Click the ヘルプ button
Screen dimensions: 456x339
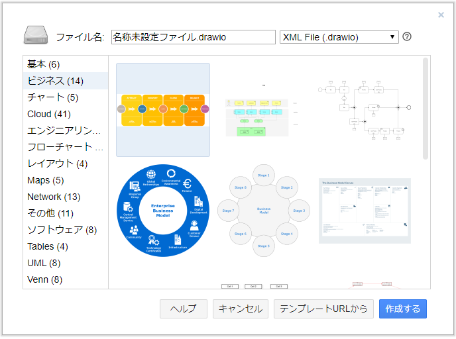coord(184,309)
